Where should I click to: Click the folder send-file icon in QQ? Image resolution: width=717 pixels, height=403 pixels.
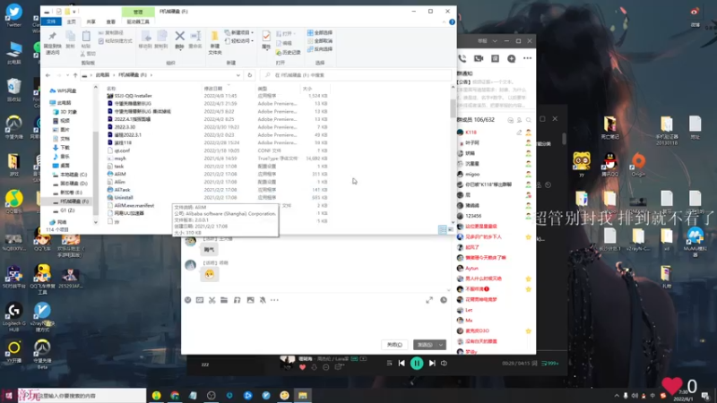224,300
